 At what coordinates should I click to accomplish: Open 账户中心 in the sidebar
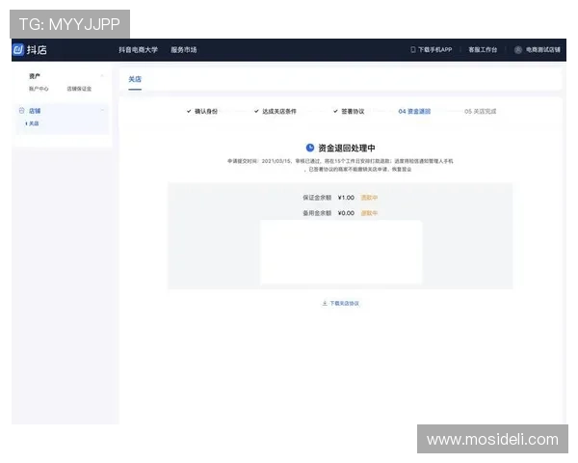39,89
